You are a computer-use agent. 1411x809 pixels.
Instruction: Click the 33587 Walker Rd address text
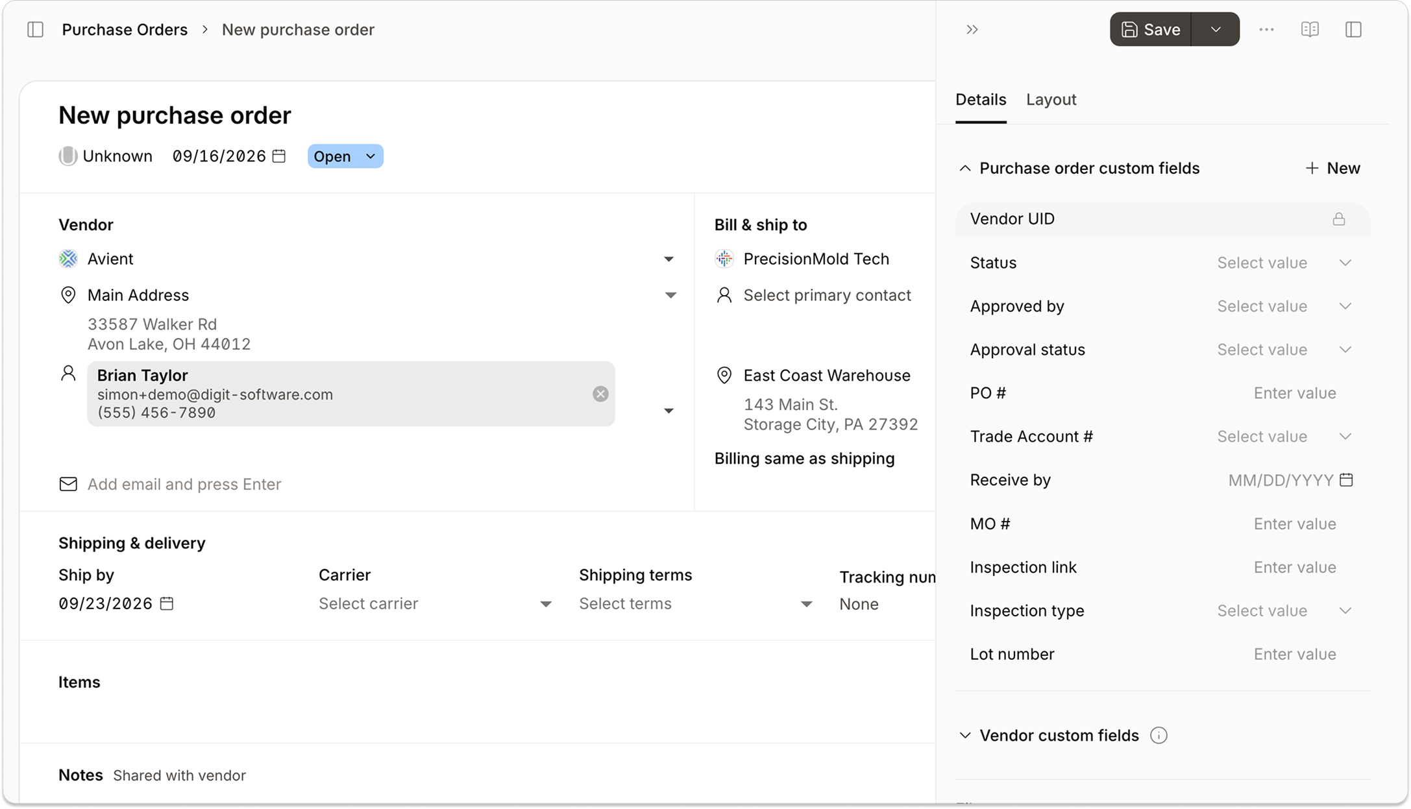click(152, 324)
